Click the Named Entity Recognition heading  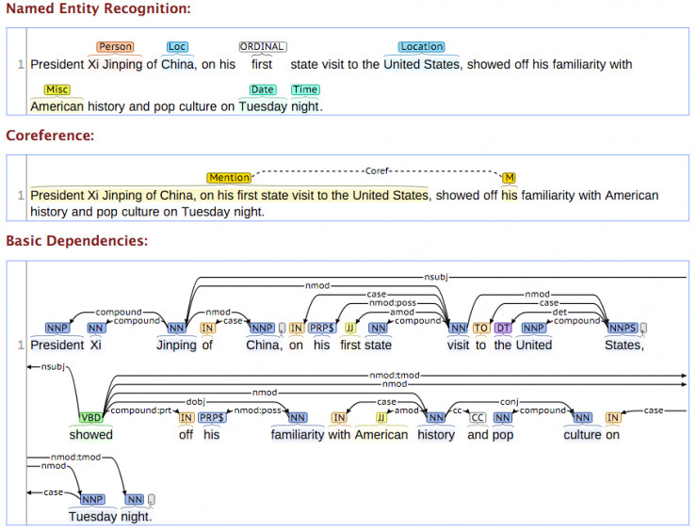(98, 8)
